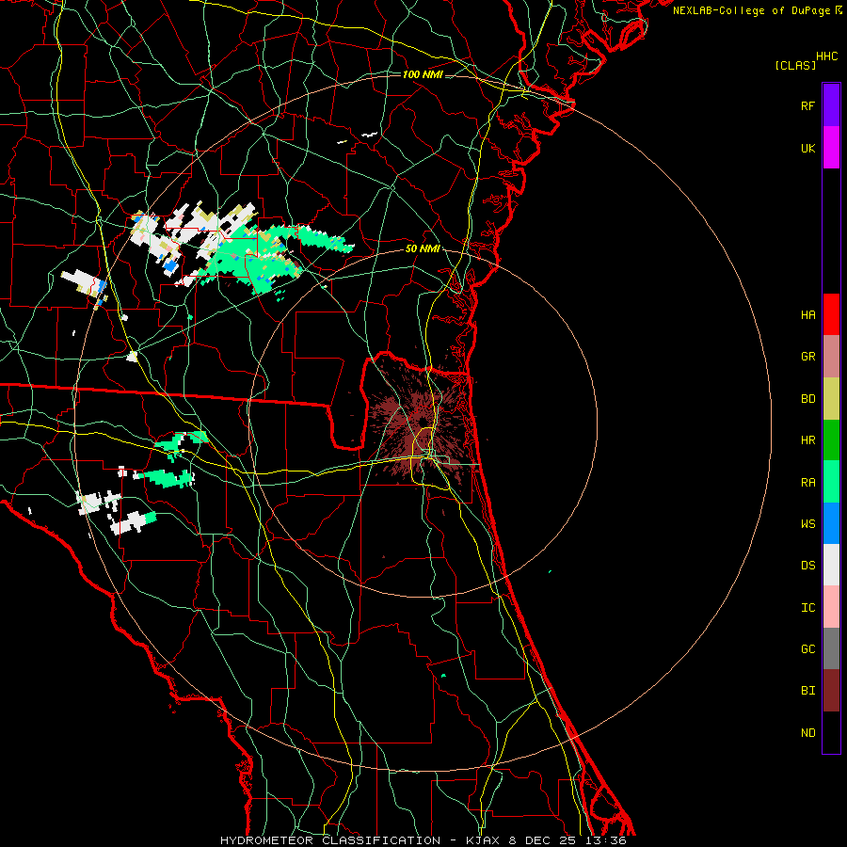Click the BI legend label
Viewport: 847px width, 847px height.
click(807, 691)
